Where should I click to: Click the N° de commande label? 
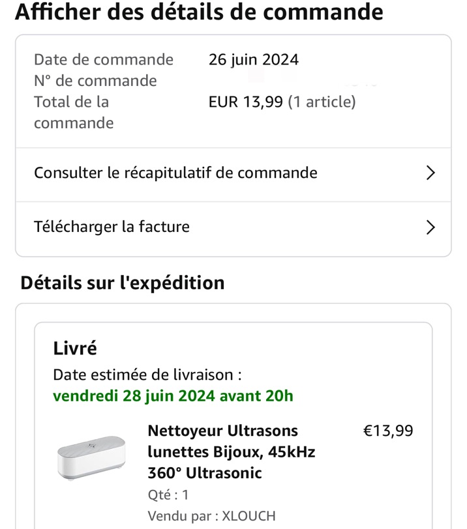pos(96,81)
